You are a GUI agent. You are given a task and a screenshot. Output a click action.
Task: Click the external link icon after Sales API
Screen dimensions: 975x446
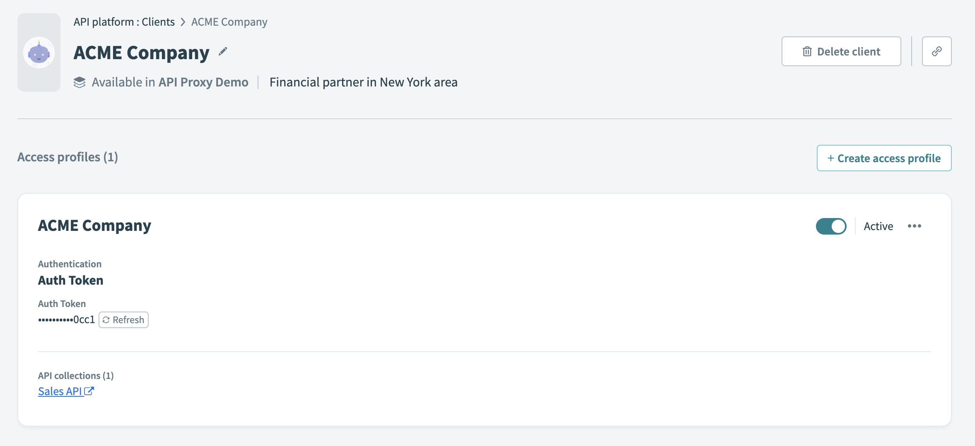pos(89,391)
